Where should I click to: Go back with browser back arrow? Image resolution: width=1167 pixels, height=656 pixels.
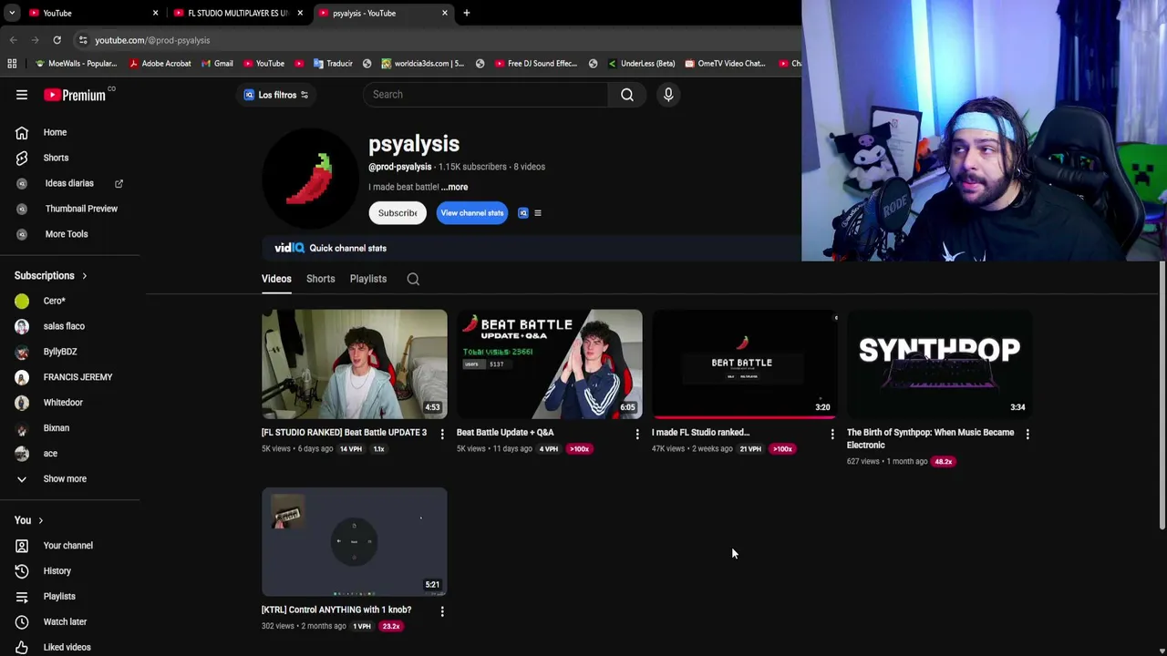click(x=14, y=40)
